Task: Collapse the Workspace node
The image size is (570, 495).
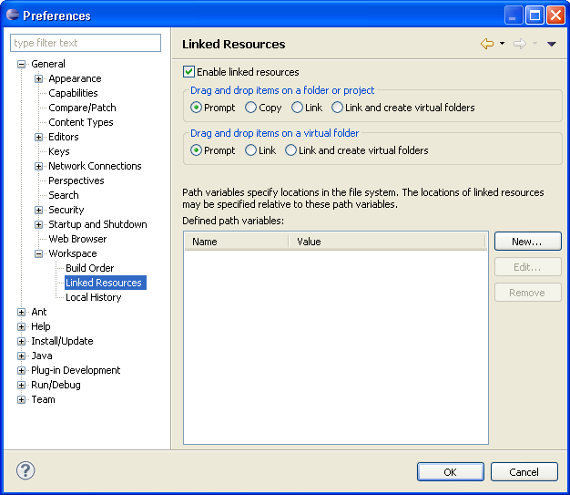Action: 39,253
